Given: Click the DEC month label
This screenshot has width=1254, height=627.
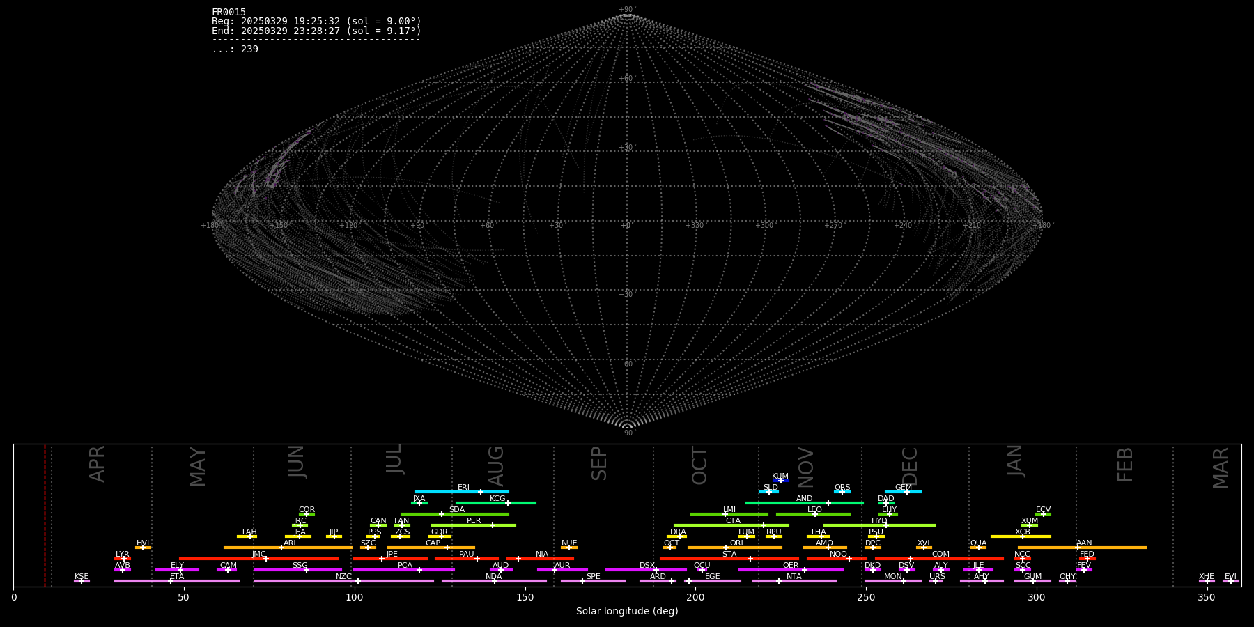Looking at the screenshot, I should click(x=910, y=466).
